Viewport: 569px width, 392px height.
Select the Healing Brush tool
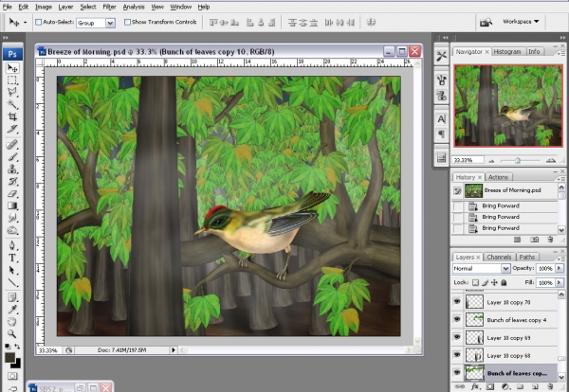click(12, 145)
